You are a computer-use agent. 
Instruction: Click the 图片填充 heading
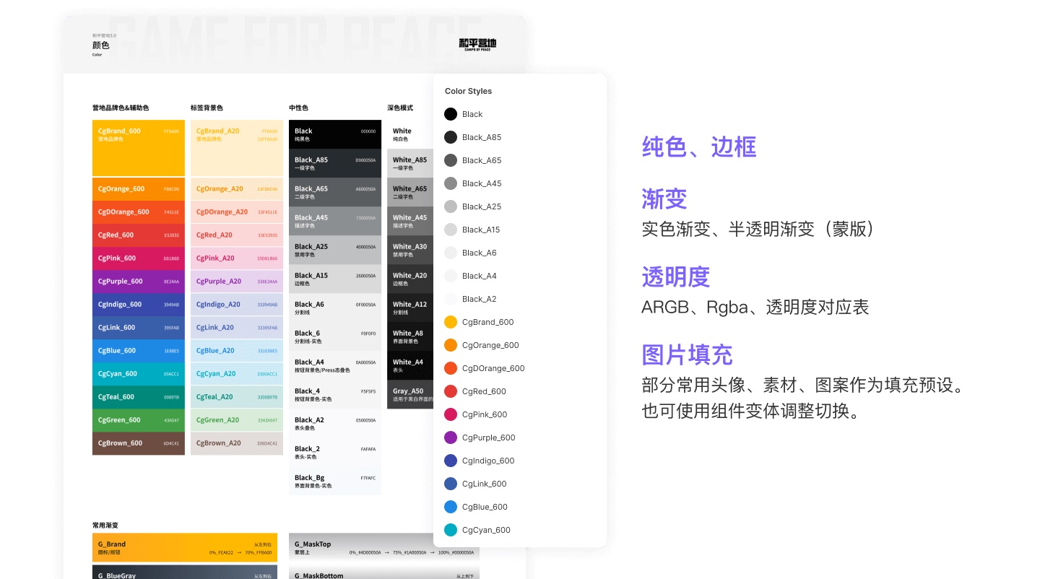687,354
